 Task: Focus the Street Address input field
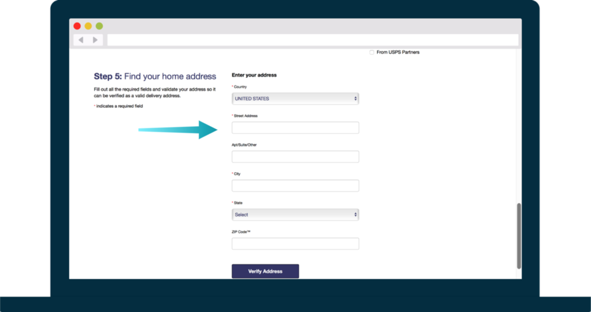tap(295, 127)
